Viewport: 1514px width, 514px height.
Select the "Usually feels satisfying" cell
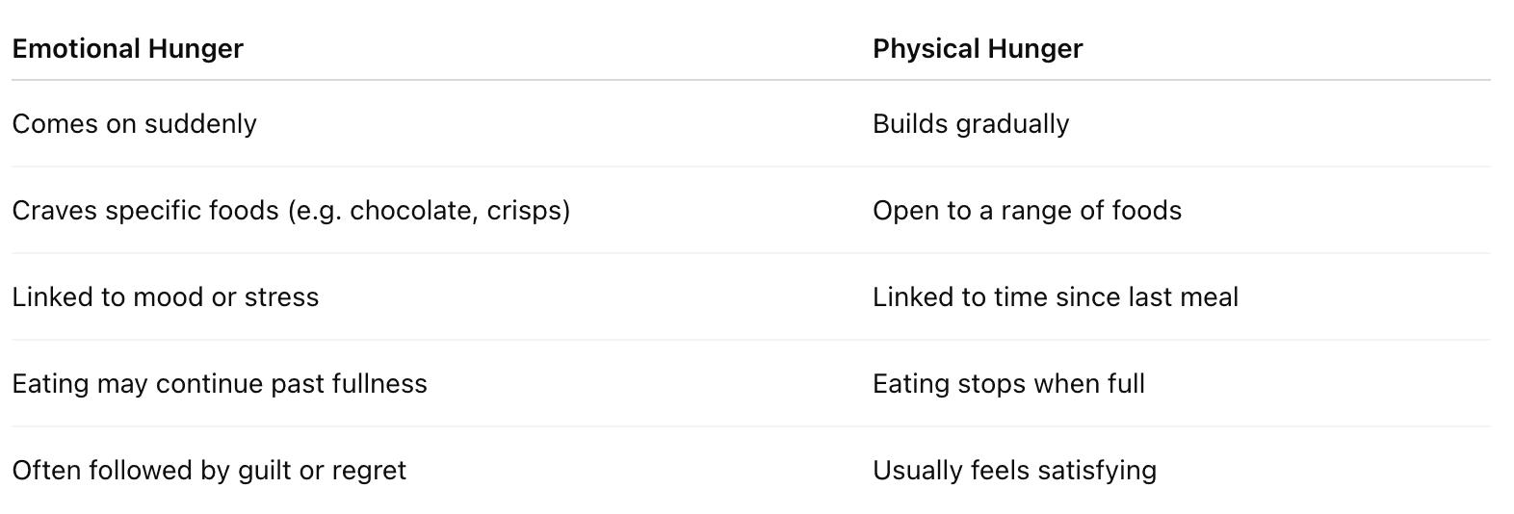tap(1014, 471)
